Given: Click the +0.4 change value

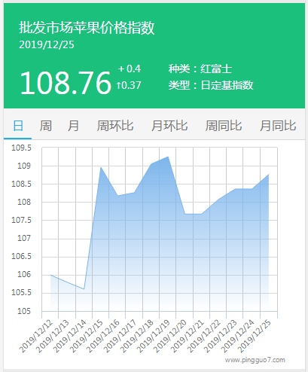Looking at the screenshot, I should 130,69.
